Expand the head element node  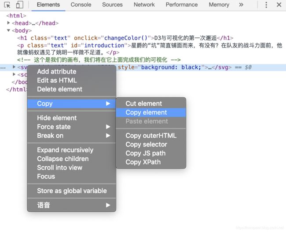tap(9, 23)
